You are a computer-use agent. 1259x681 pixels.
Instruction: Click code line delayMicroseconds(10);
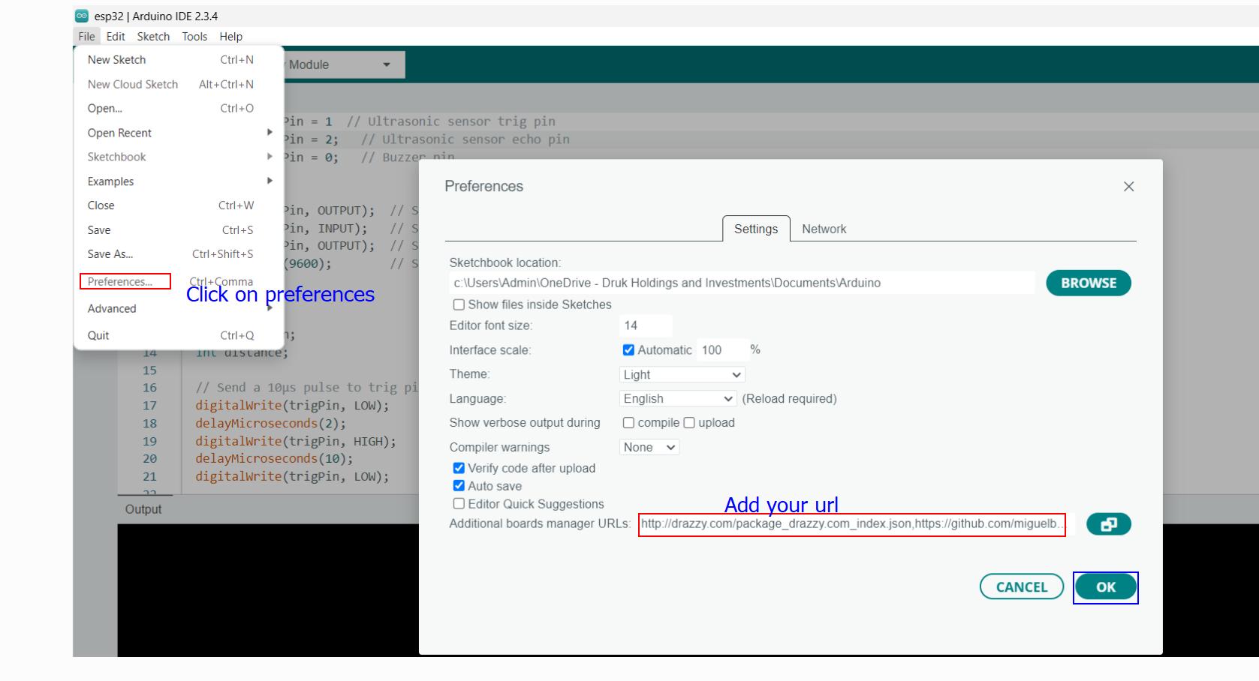(x=274, y=458)
